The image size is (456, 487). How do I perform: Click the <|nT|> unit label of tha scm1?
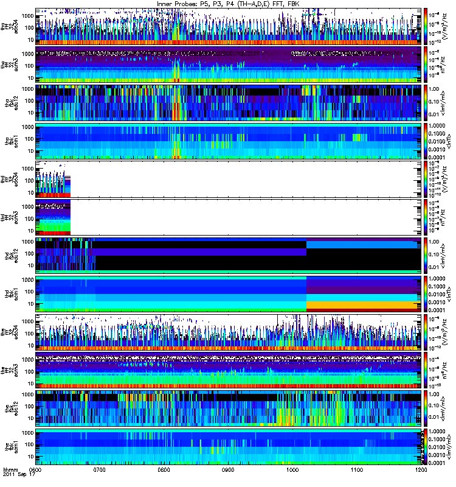click(x=449, y=141)
